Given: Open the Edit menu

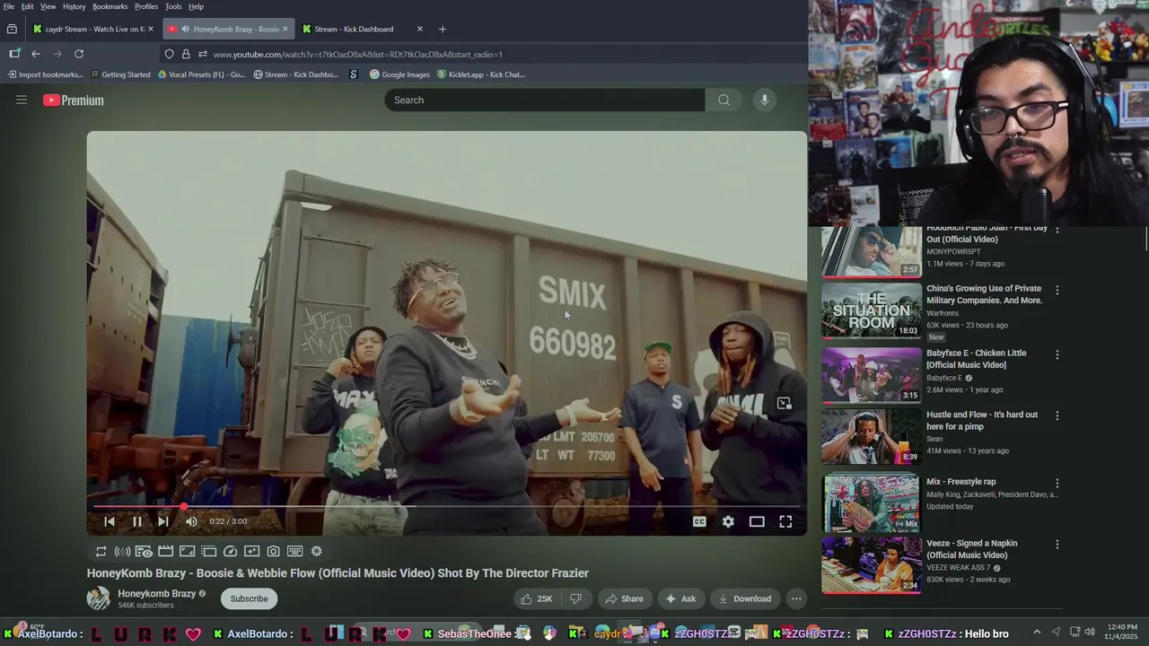Looking at the screenshot, I should pyautogui.click(x=28, y=6).
